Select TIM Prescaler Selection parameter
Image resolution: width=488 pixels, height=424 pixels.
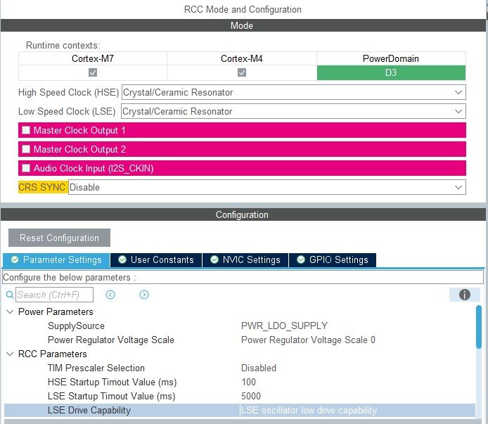click(x=96, y=368)
